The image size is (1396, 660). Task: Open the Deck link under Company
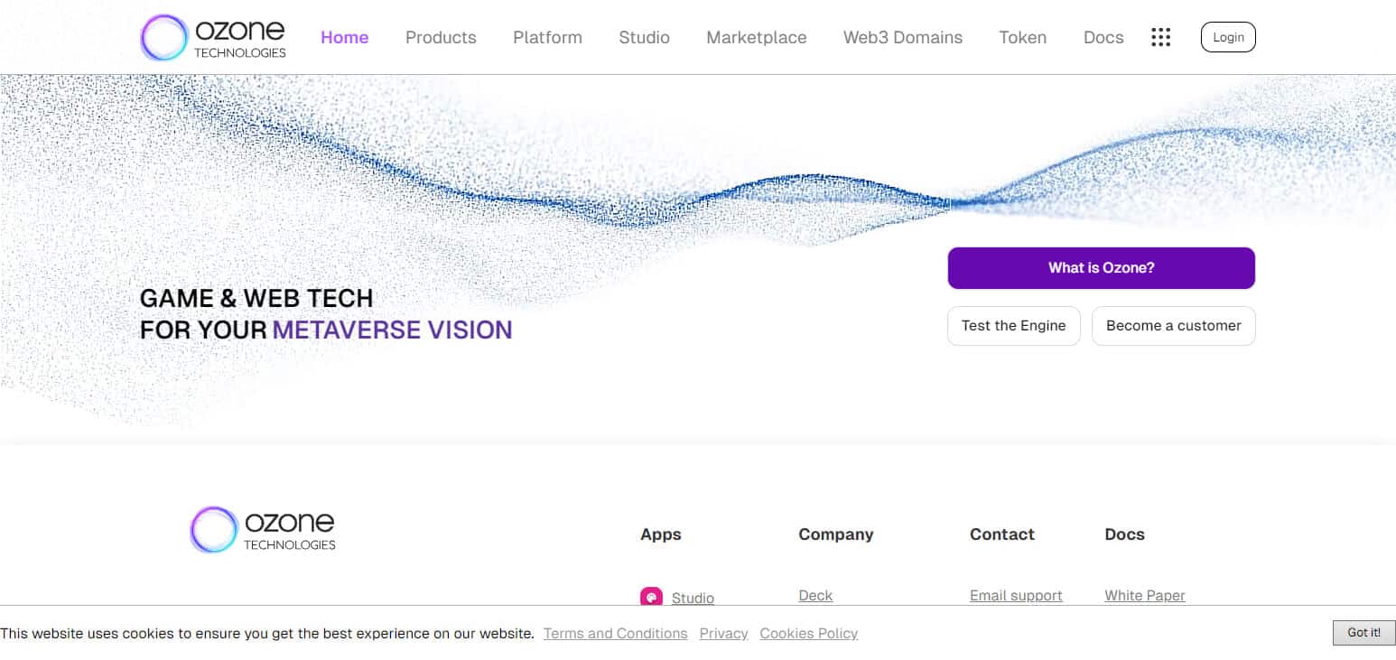(x=815, y=596)
